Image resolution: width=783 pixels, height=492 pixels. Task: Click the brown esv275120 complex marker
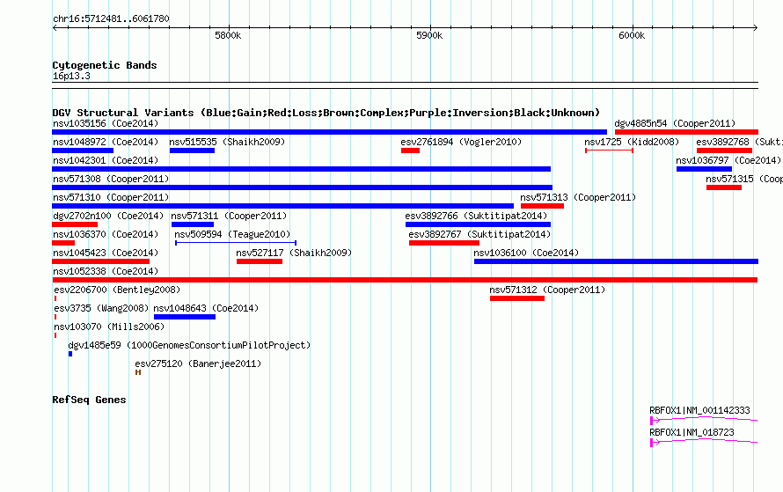tap(138, 372)
